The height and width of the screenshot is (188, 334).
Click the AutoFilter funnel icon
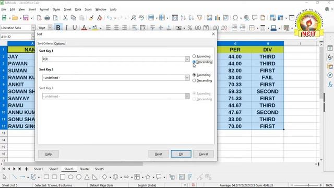[199, 18]
